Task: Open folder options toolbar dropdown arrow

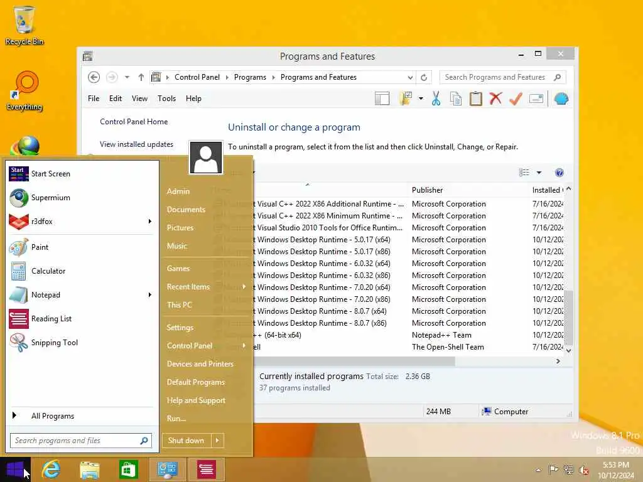Action: pos(421,99)
